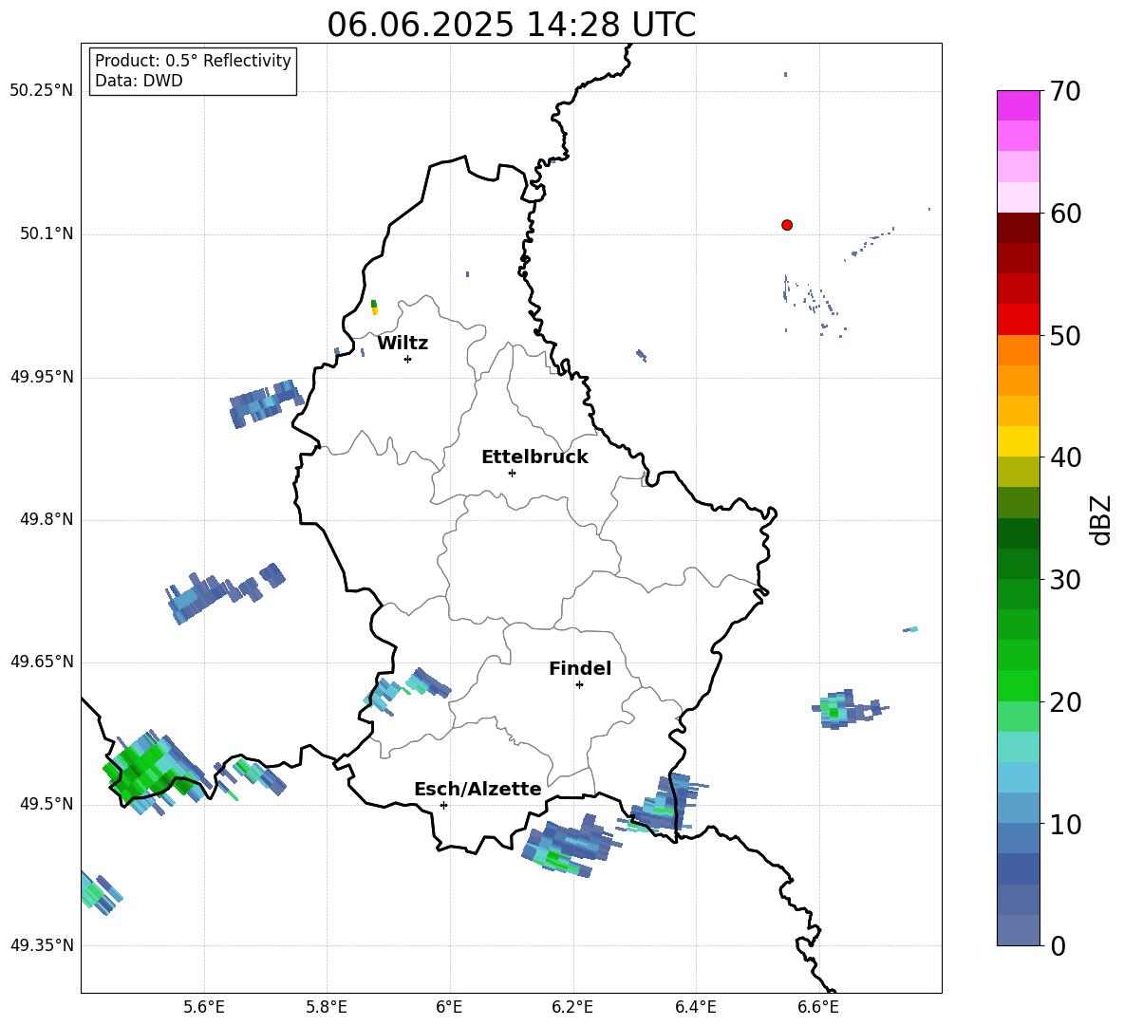Screen dimensions: 1124x1026
Task: Click the 40 tick label on the colorbar
Action: [x=1065, y=457]
